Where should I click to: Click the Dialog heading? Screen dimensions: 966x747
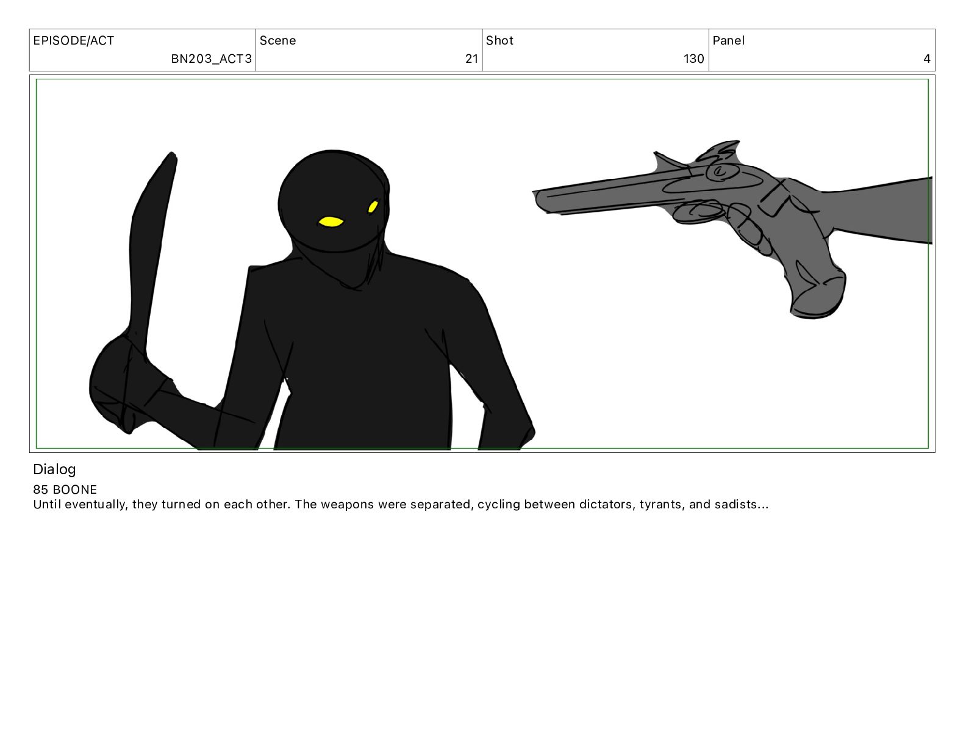pos(54,469)
